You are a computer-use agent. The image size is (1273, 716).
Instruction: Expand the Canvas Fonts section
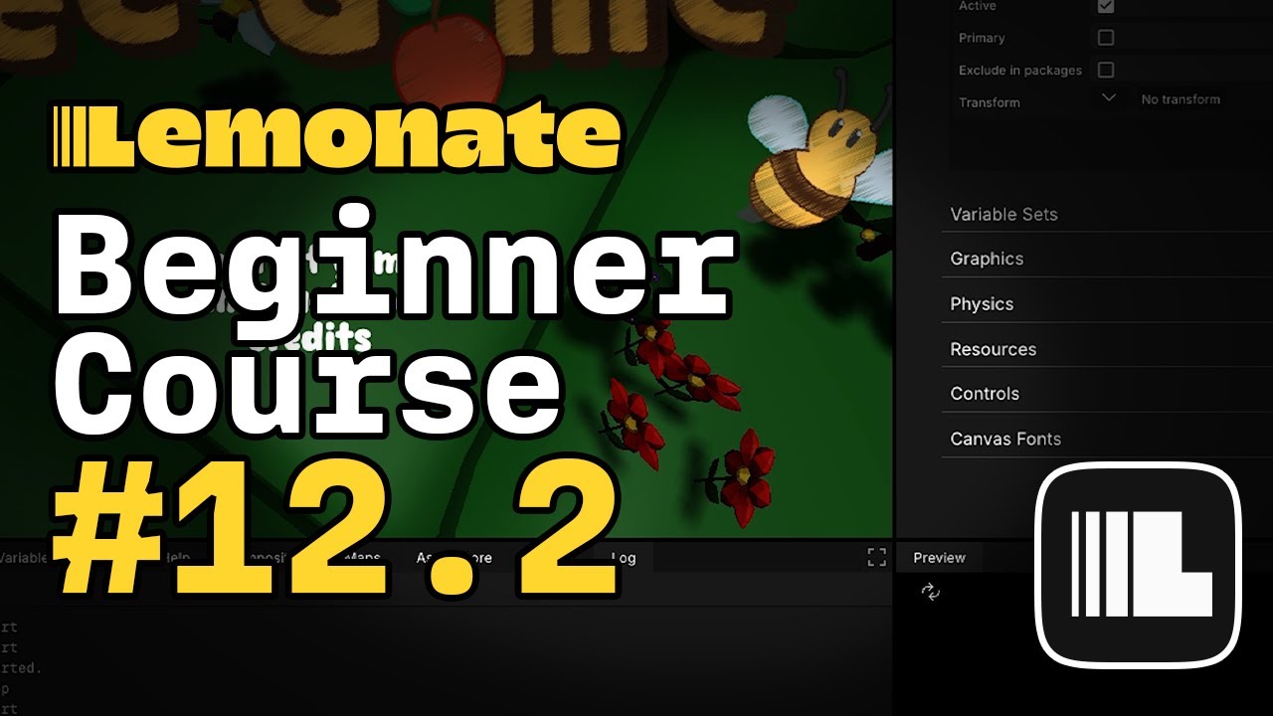pyautogui.click(x=1107, y=439)
